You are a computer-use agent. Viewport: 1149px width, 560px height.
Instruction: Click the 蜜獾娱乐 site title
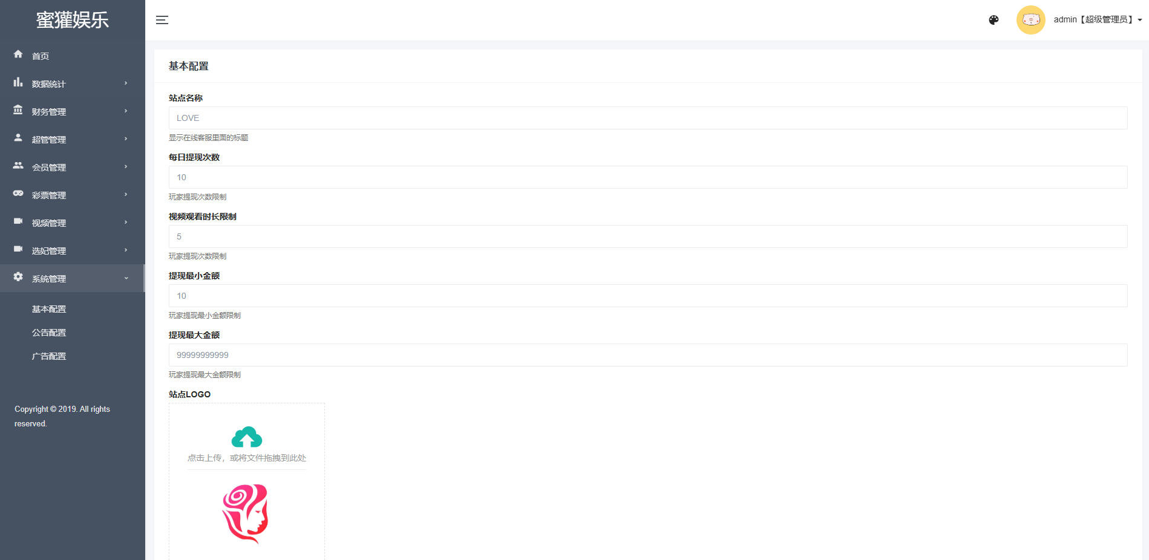point(73,20)
